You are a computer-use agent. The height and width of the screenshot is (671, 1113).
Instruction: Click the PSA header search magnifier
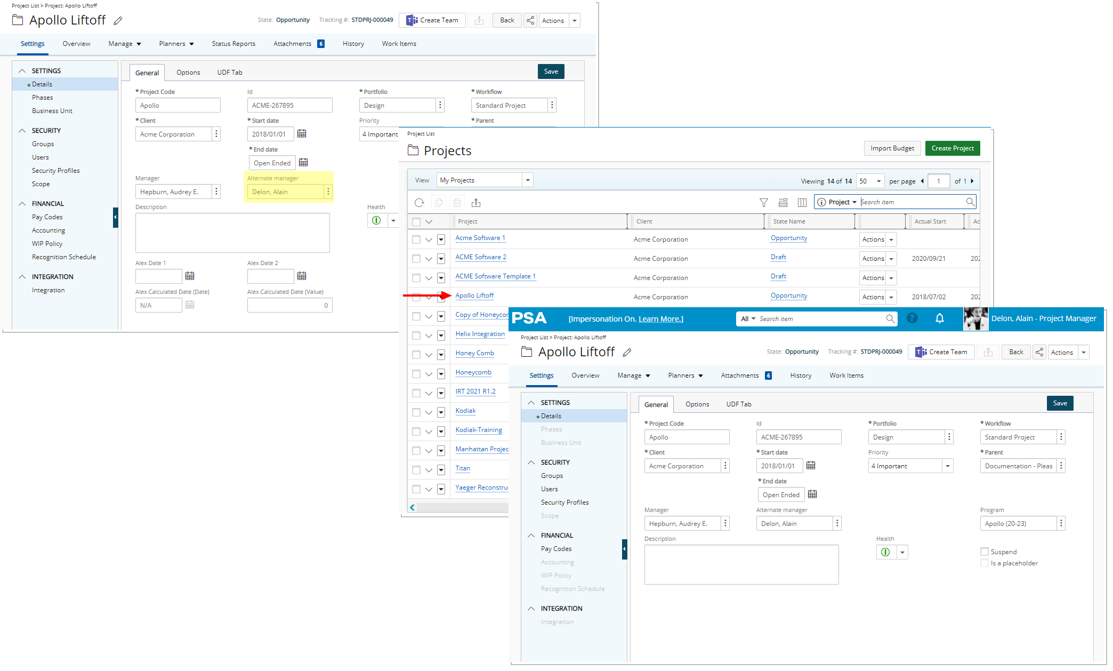coord(890,318)
